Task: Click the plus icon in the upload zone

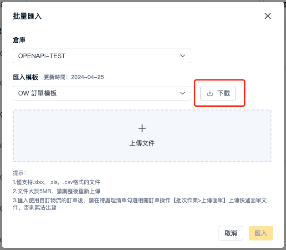Action: (x=142, y=128)
